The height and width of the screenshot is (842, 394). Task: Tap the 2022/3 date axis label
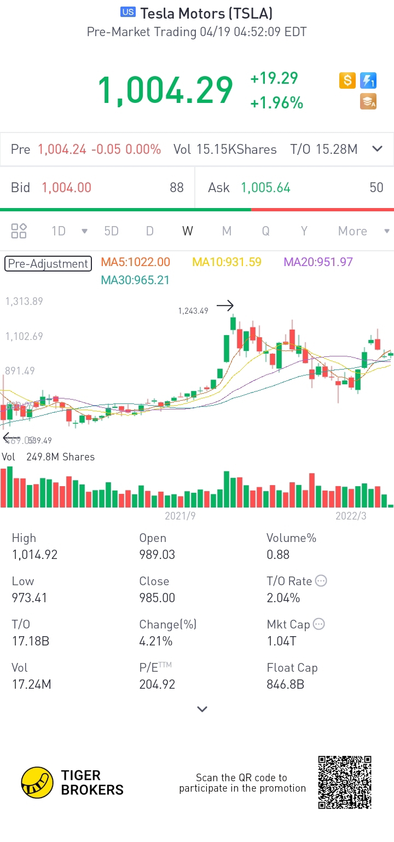(351, 516)
